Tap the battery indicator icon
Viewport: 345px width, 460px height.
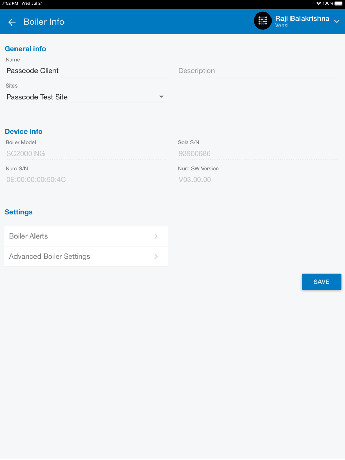pos(338,3)
